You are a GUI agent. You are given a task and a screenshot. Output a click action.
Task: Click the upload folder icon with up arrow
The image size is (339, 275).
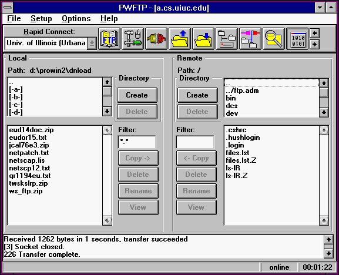180,39
